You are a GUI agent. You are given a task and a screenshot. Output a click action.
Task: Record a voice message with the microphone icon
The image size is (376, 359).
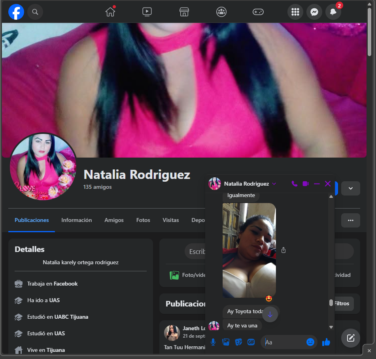213,342
